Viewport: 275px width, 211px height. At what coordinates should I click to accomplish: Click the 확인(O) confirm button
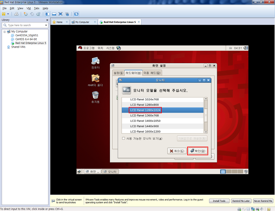[x=198, y=151]
